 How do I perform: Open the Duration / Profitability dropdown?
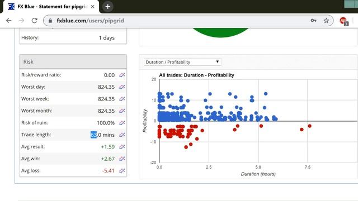click(182, 62)
